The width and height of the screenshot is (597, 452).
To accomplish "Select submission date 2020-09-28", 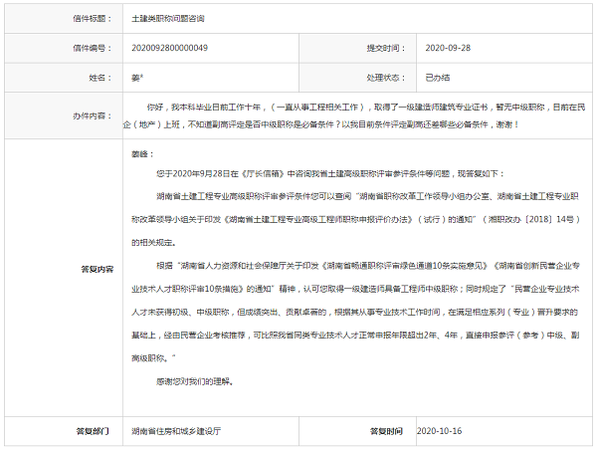I will [x=448, y=48].
